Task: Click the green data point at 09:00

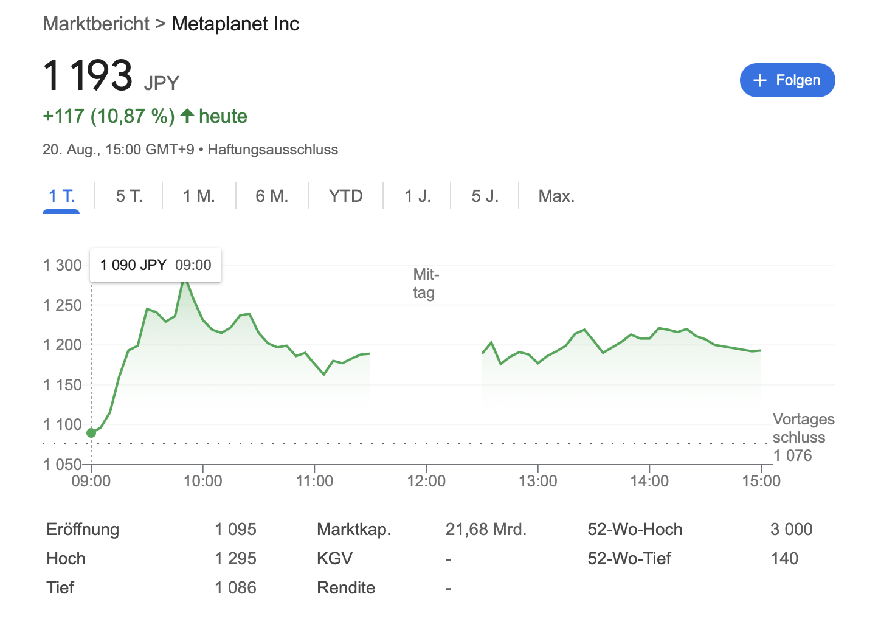Action: 91,433
